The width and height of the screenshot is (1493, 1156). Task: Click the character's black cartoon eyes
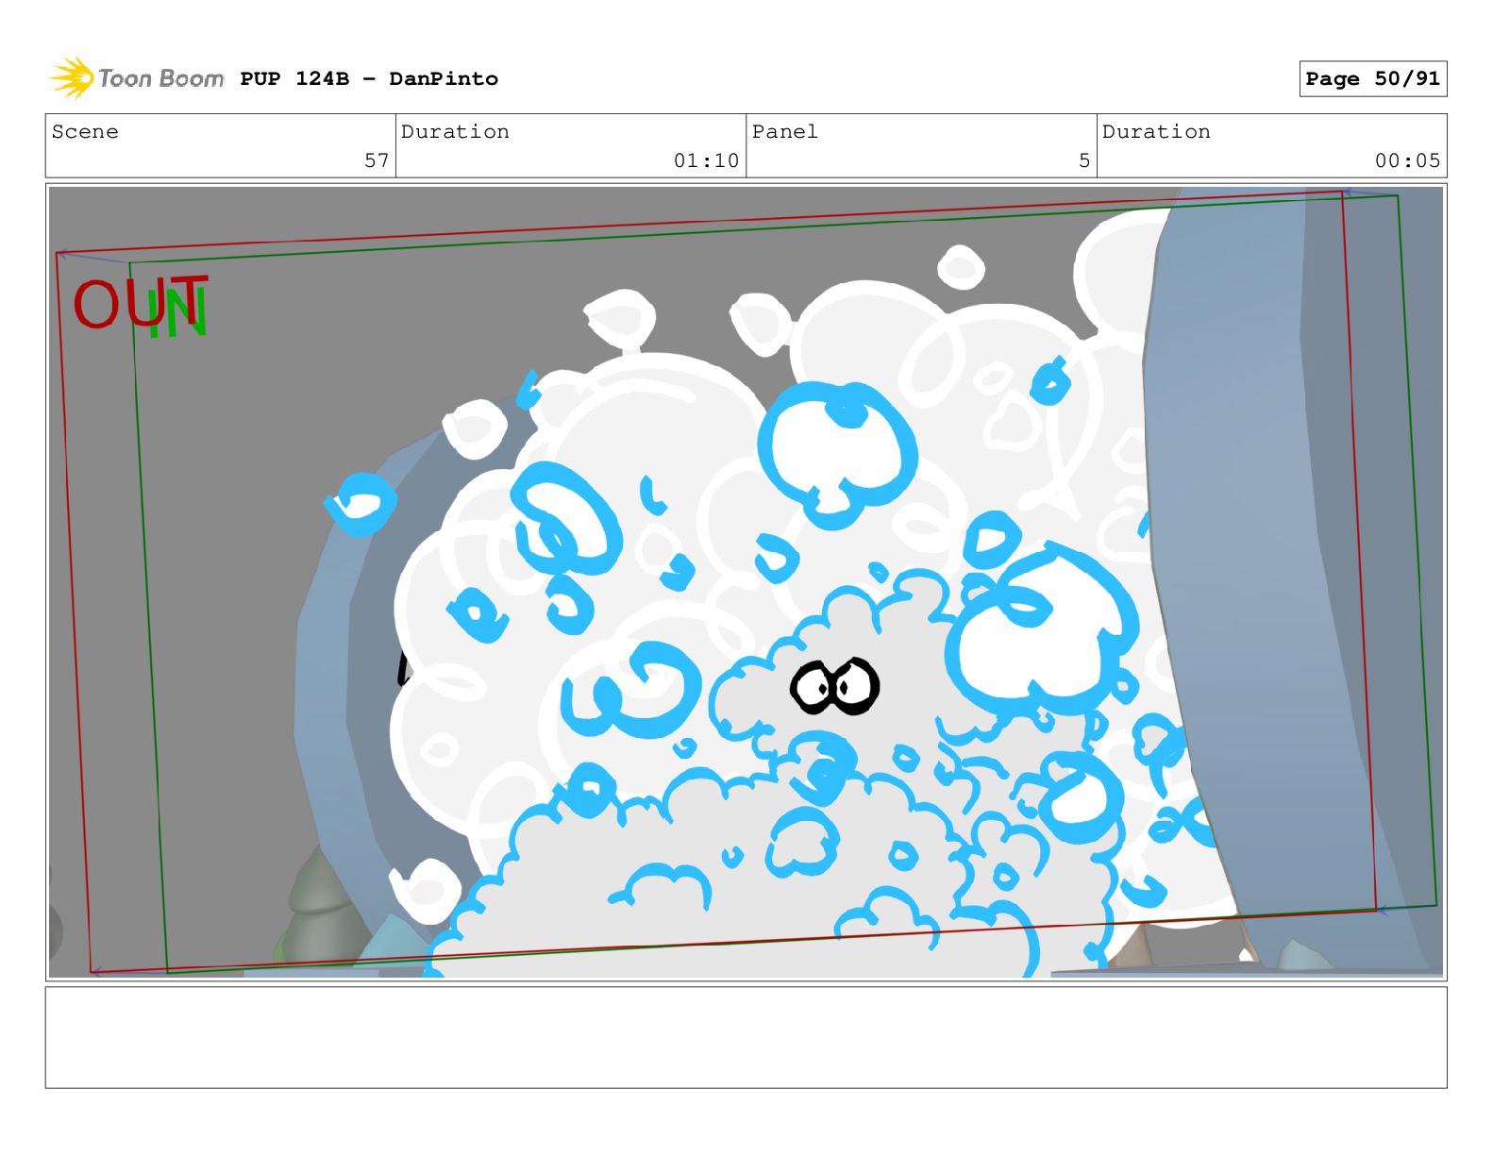(835, 686)
